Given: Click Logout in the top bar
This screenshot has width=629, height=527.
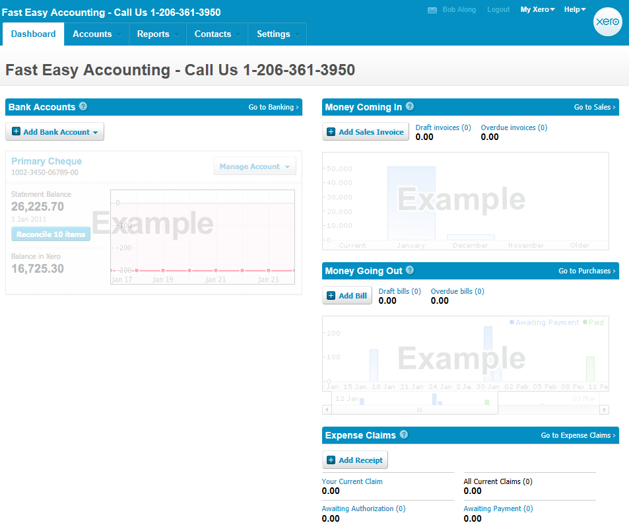Looking at the screenshot, I should (498, 9).
